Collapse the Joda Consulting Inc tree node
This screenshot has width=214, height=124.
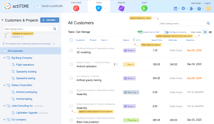4,106
